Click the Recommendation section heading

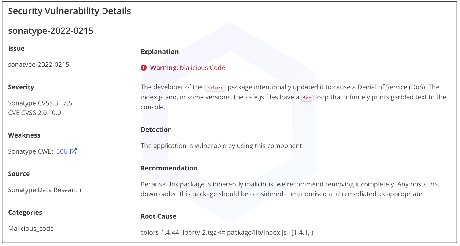coord(169,168)
